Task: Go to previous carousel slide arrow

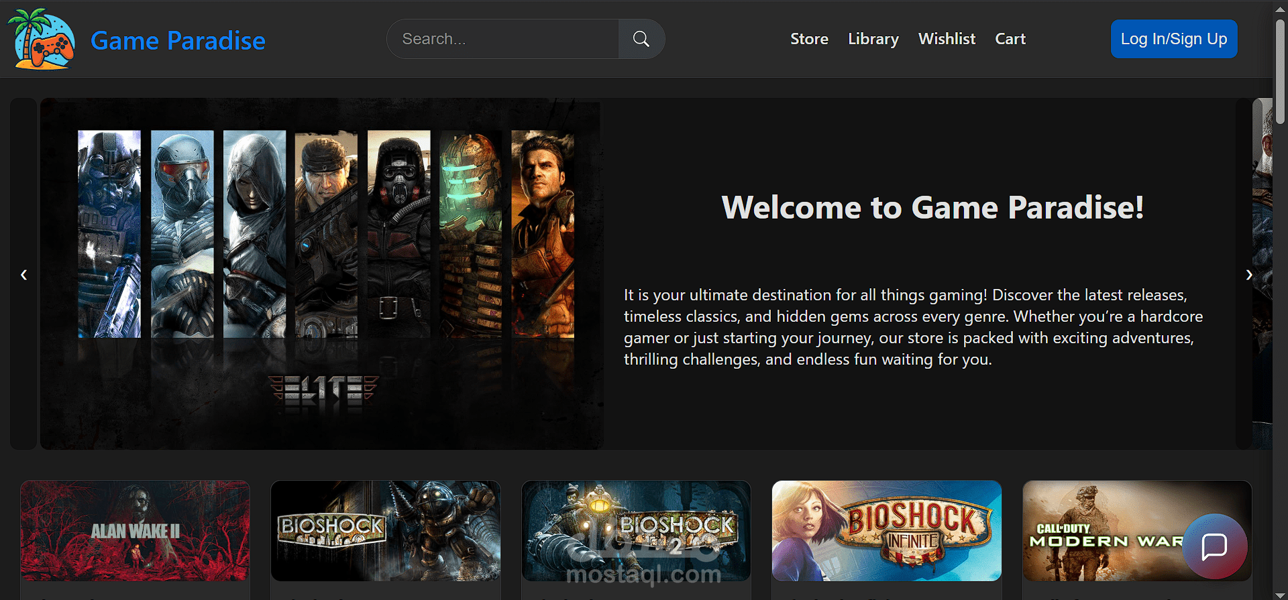Action: (23, 274)
